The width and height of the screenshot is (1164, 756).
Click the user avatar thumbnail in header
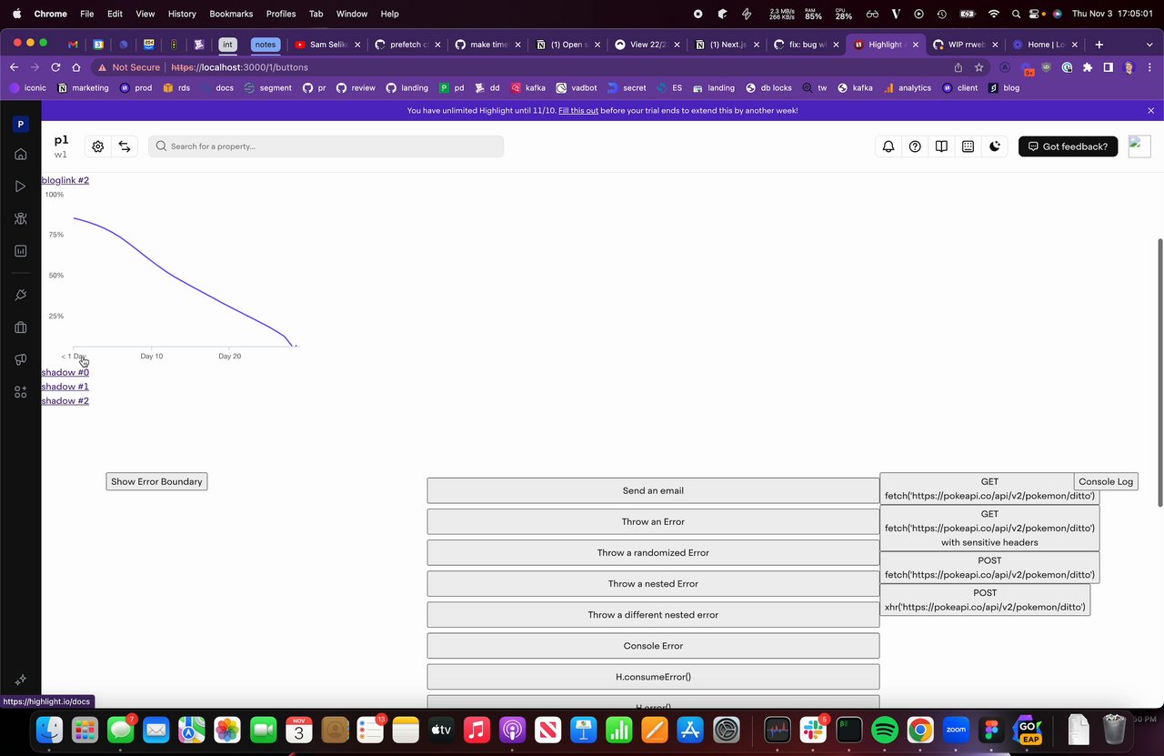1139,146
